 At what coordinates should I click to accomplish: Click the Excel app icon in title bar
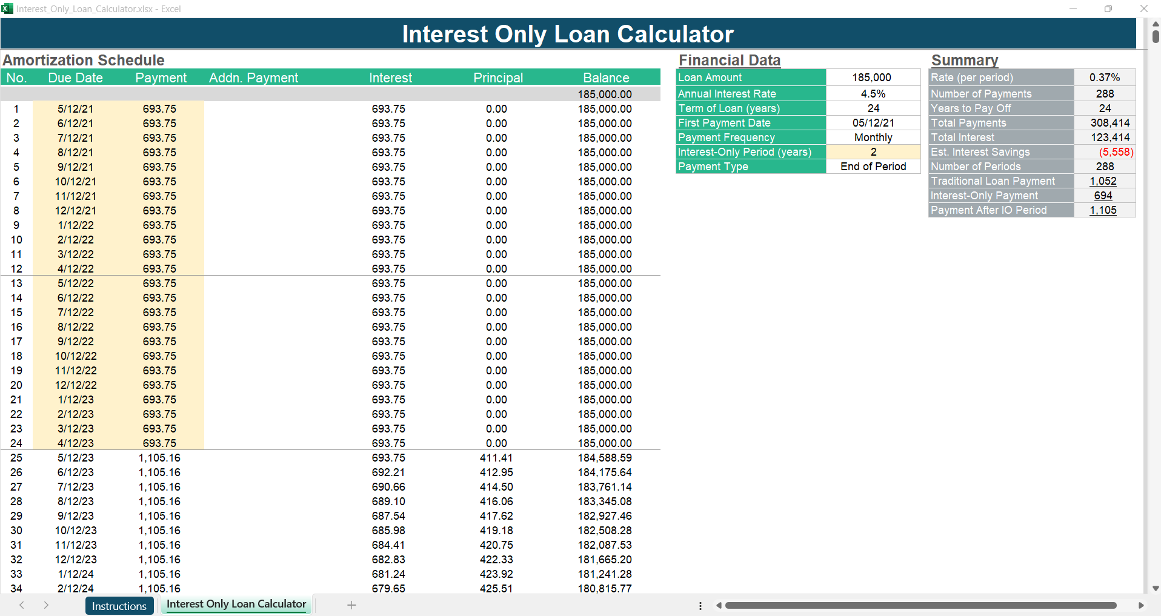pos(7,8)
